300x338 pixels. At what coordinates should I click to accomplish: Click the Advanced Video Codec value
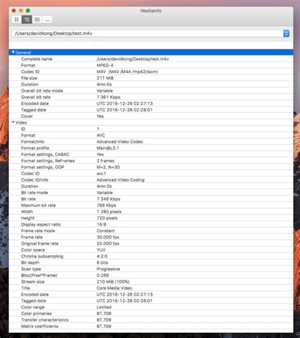tap(120, 141)
